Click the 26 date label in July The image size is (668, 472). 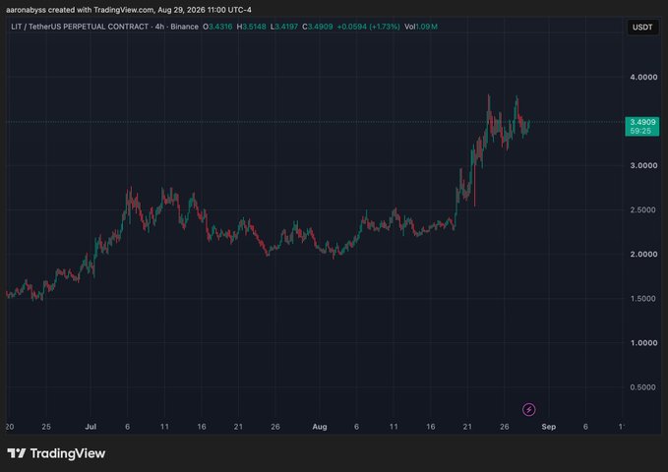coord(275,427)
